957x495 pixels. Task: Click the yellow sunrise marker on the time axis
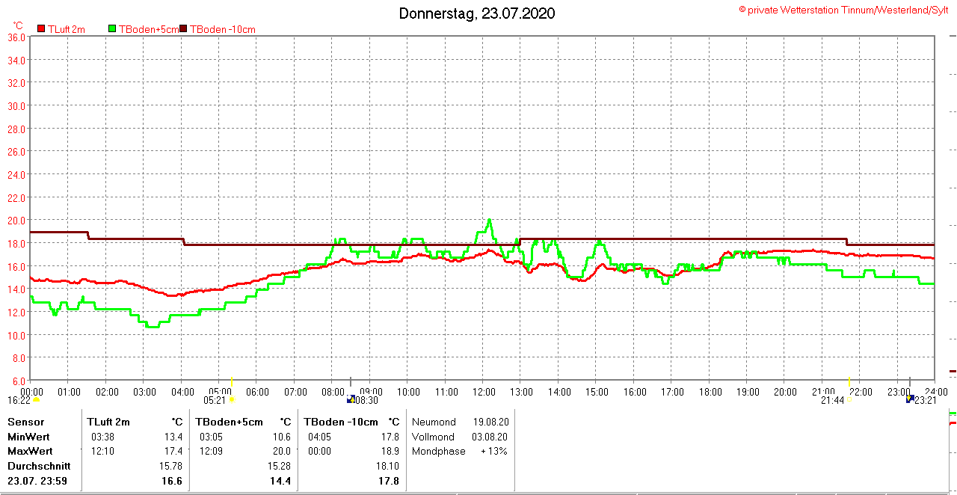click(231, 381)
